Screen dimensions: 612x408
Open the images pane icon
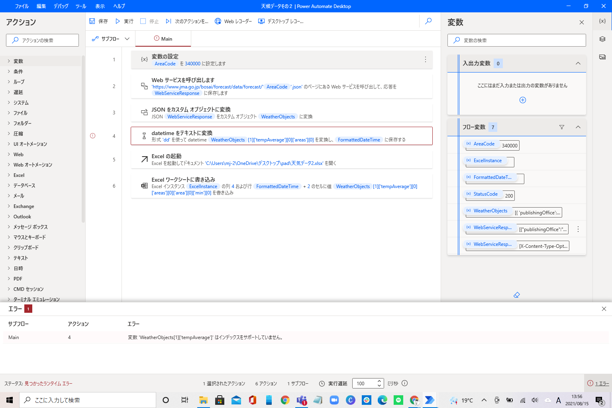pos(602,57)
